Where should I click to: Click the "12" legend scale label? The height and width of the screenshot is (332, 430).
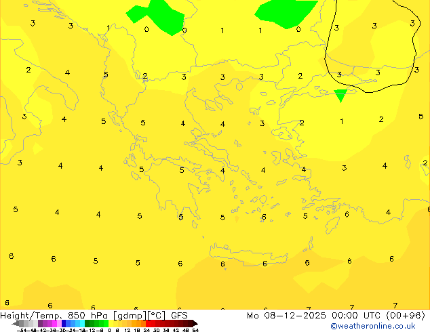coord(128,330)
